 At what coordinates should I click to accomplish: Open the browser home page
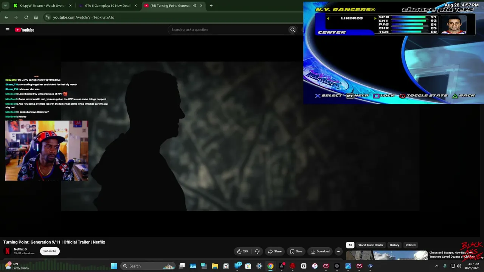(x=36, y=17)
